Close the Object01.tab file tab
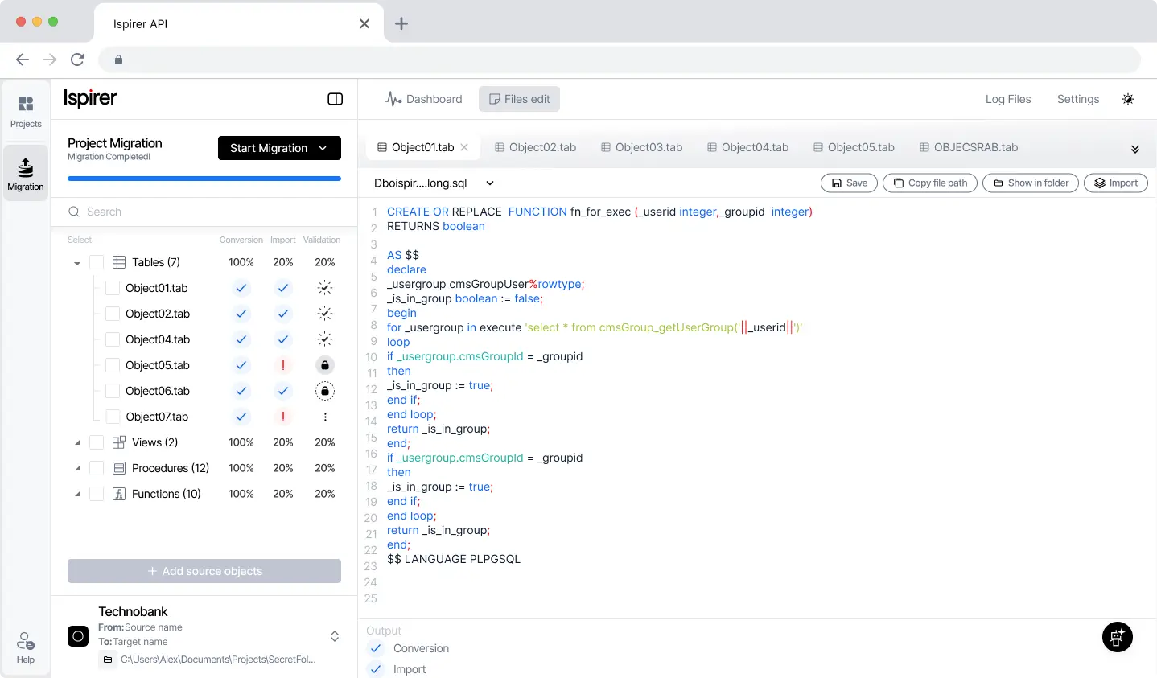 pyautogui.click(x=465, y=147)
